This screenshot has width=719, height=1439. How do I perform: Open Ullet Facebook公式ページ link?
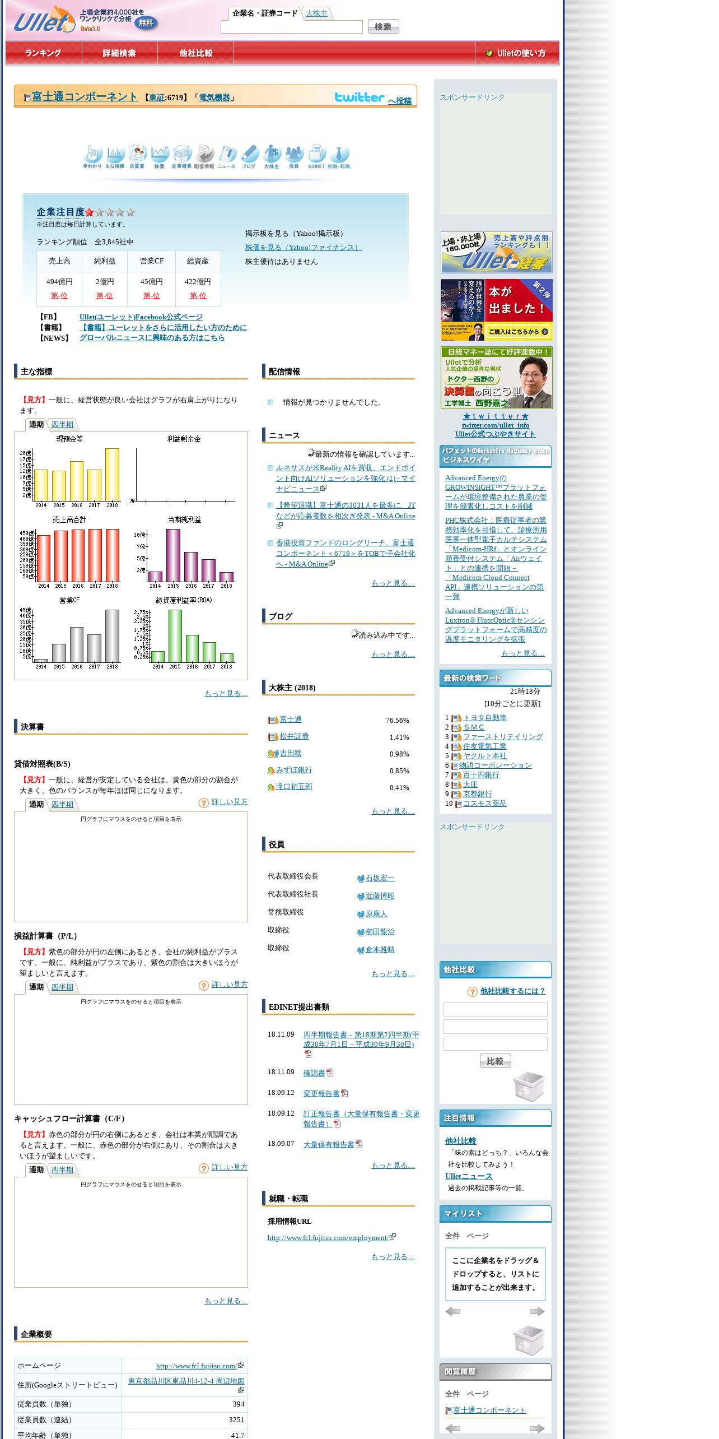pos(141,317)
